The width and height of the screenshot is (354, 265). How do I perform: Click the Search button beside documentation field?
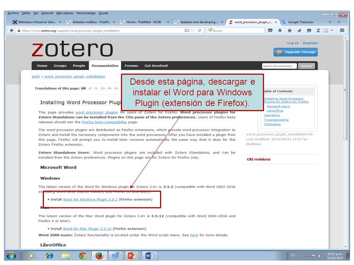306,66
